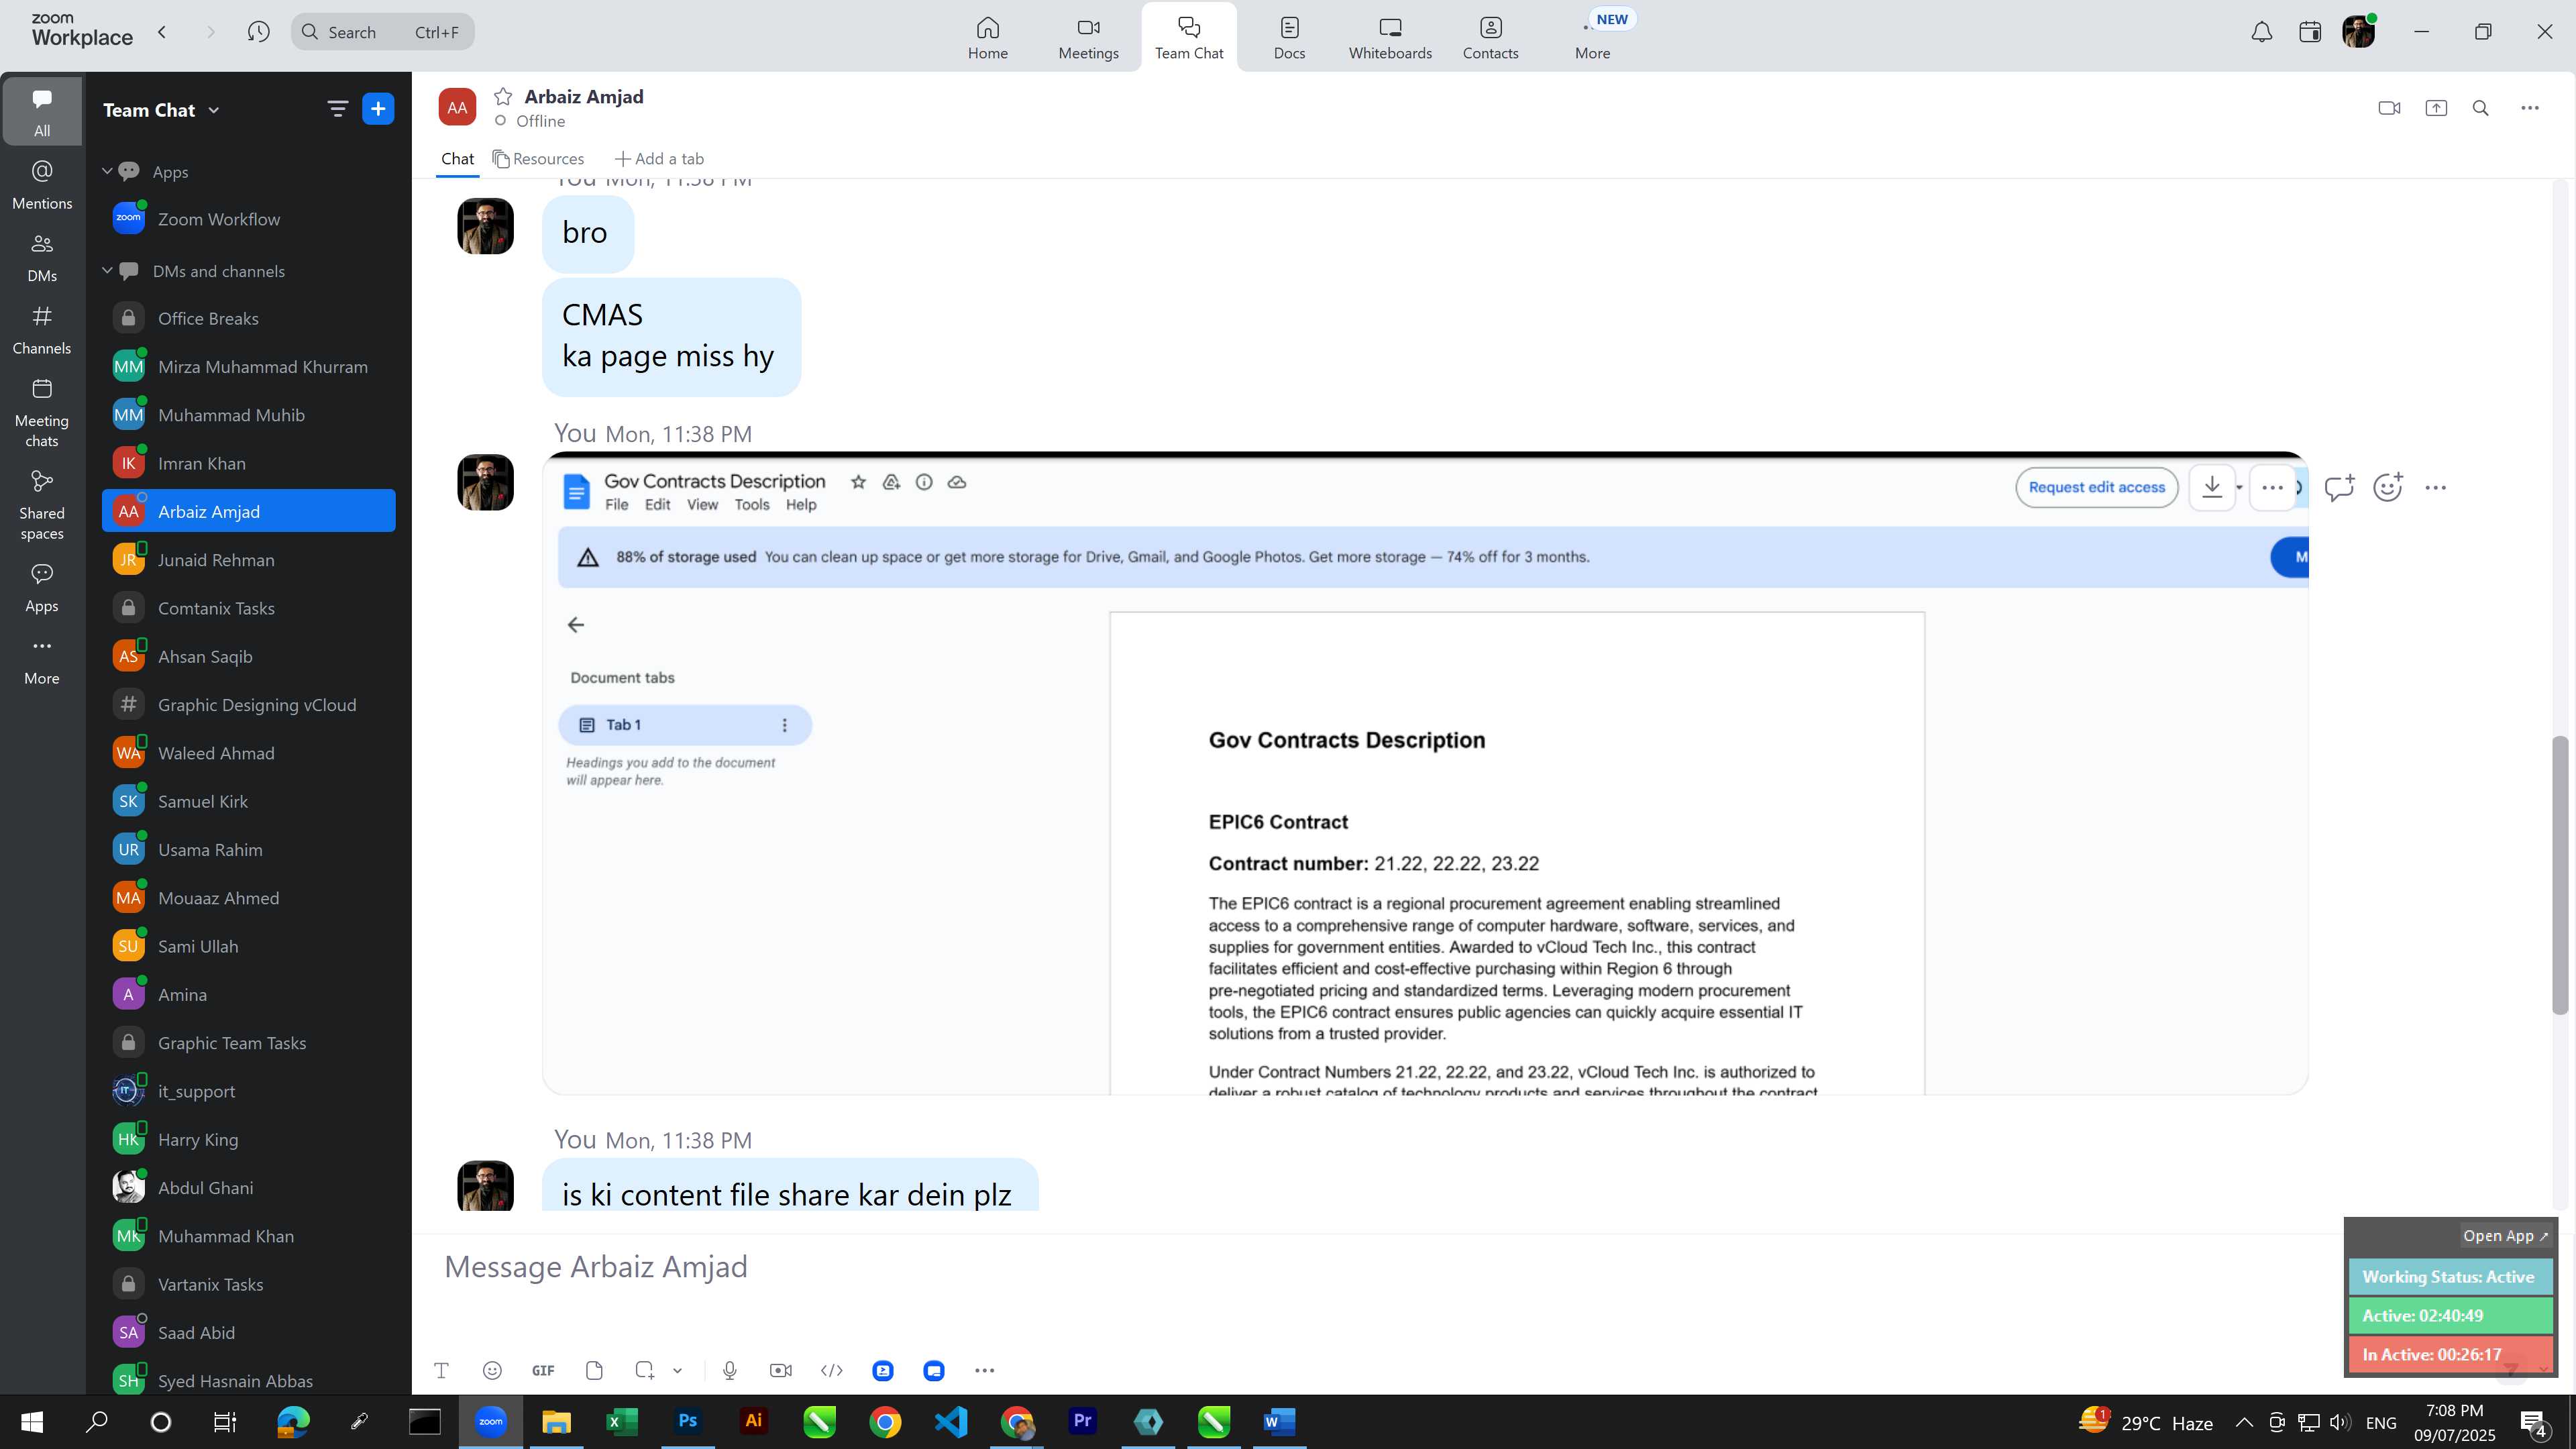Attach a file using composer file icon
2576x1449 pixels.
(x=594, y=1371)
